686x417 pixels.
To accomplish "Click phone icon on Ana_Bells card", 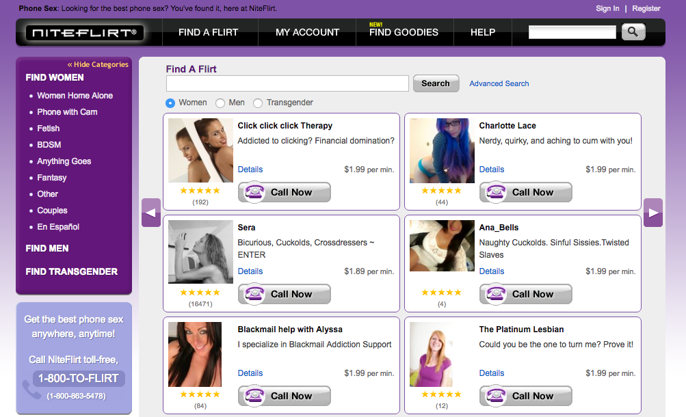I will 496,294.
